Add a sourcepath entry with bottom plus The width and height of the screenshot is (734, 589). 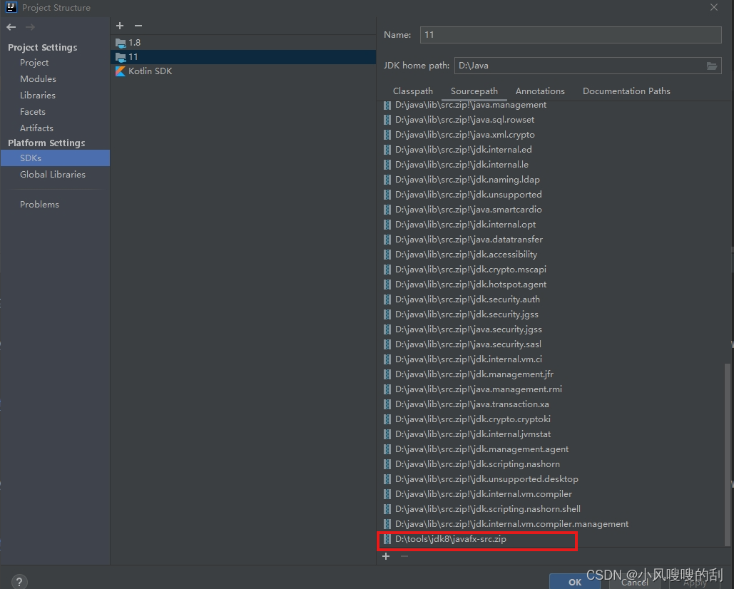click(386, 555)
